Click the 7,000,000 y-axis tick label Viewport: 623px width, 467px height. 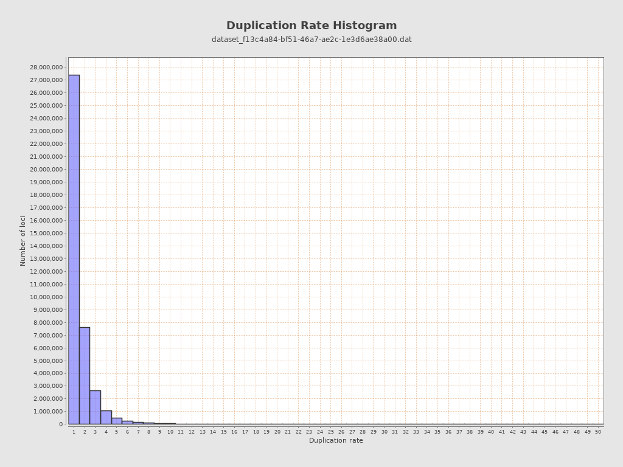pyautogui.click(x=48, y=336)
